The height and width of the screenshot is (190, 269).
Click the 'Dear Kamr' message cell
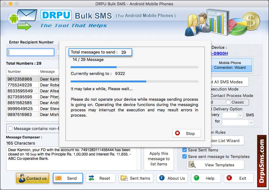[50, 79]
